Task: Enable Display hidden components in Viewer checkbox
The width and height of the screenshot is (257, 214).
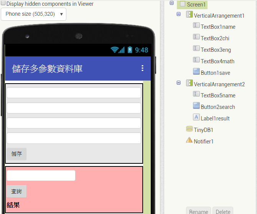Action: (3, 3)
